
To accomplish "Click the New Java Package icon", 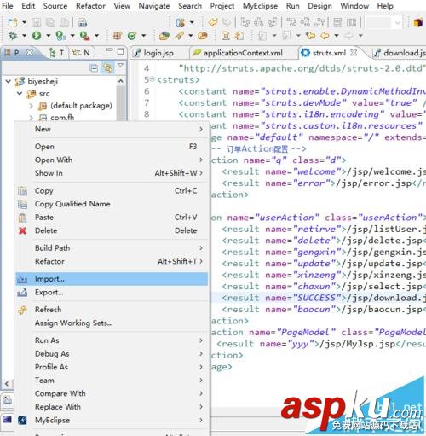I will (118, 36).
